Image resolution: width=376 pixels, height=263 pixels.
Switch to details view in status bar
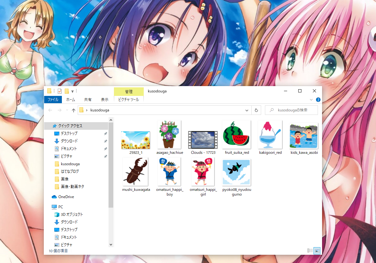pos(310,251)
